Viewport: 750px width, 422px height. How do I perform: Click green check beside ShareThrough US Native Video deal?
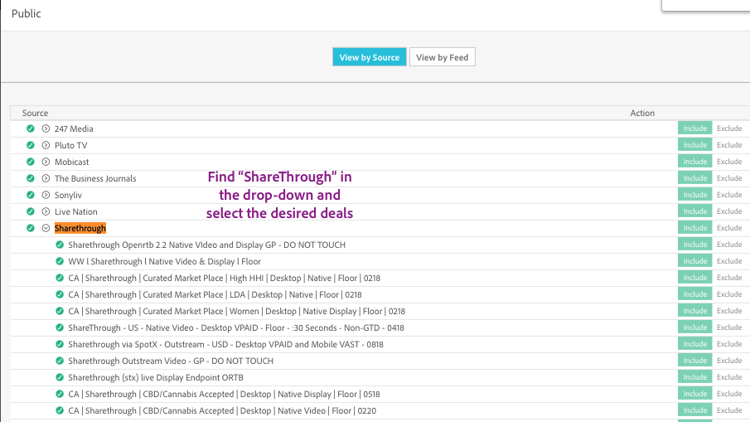click(60, 327)
